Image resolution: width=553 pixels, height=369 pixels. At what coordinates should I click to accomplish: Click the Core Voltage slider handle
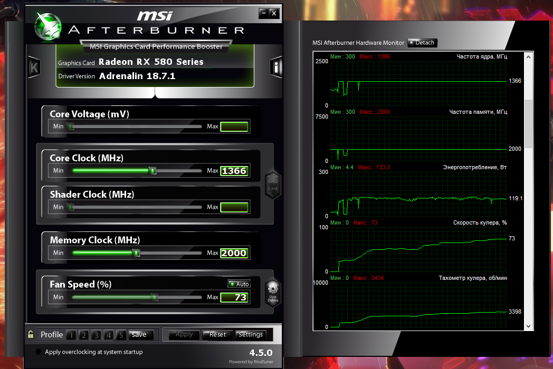(71, 126)
